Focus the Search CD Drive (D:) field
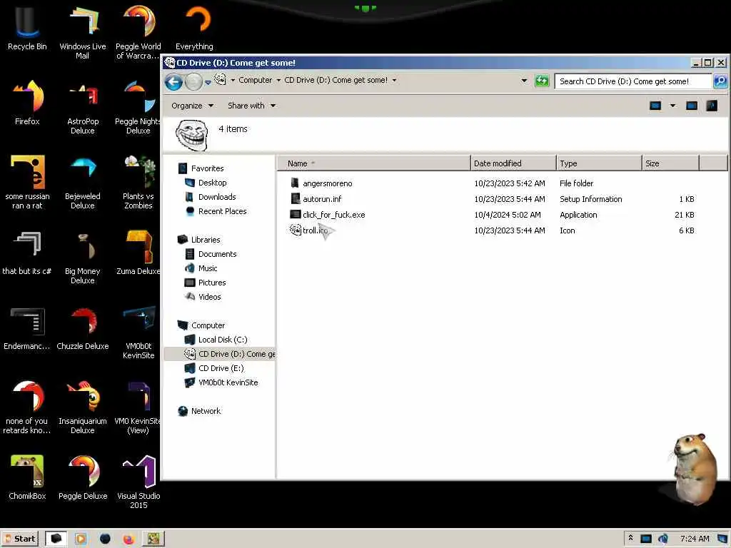The width and height of the screenshot is (731, 548). point(633,81)
